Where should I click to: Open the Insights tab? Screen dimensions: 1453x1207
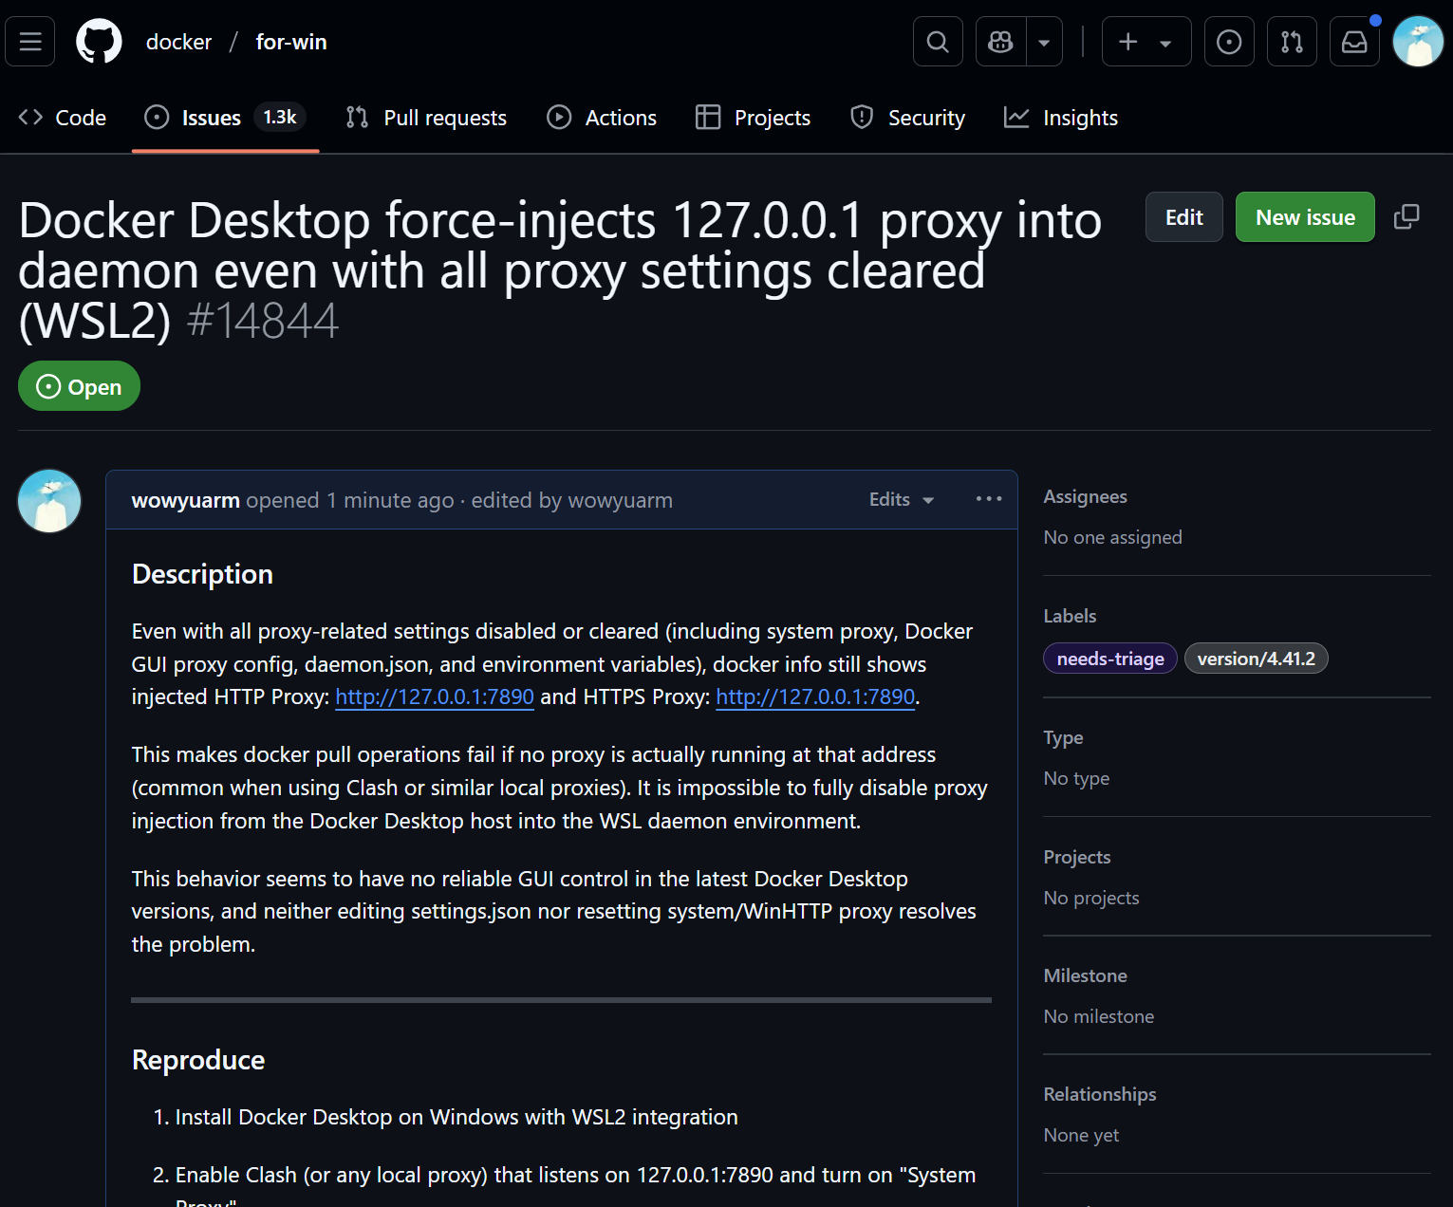coord(1061,118)
